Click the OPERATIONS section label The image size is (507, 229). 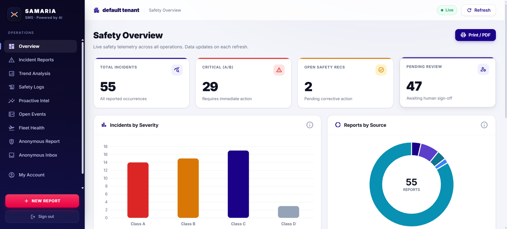21,33
